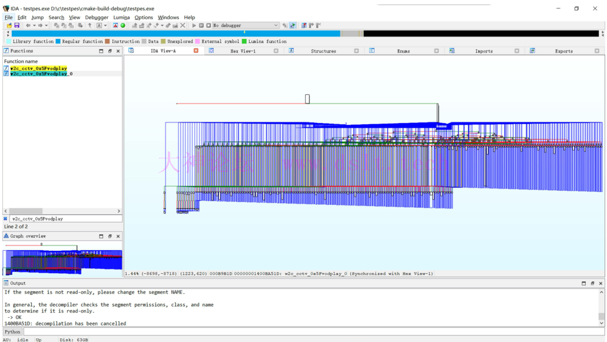Click the highlighted icon right of debugger dropdown

pyautogui.click(x=293, y=25)
